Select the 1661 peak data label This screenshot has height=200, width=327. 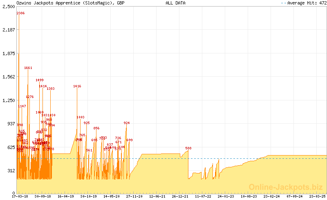coord(28,68)
